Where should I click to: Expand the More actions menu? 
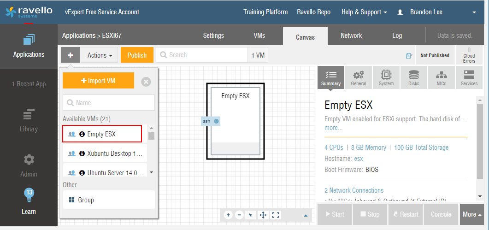tap(471, 214)
